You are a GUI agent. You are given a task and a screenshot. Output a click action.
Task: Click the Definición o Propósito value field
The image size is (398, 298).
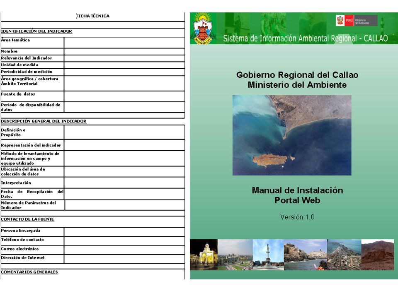[124, 132]
